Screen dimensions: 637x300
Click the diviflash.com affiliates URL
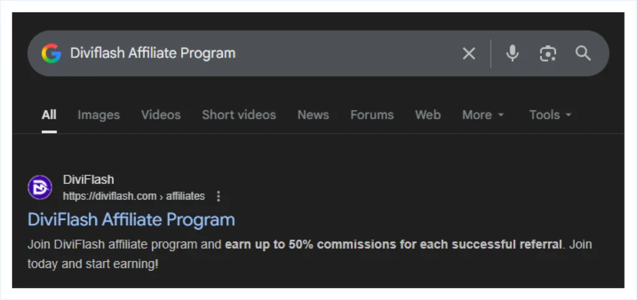tap(134, 196)
